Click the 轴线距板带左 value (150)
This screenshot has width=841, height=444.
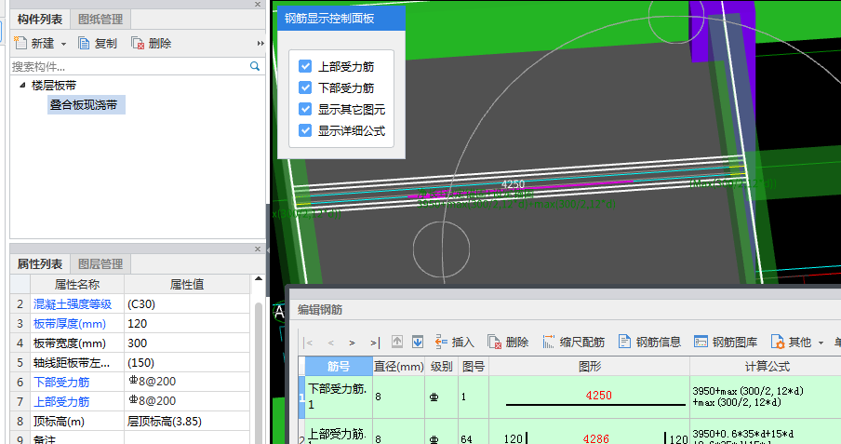pos(187,362)
